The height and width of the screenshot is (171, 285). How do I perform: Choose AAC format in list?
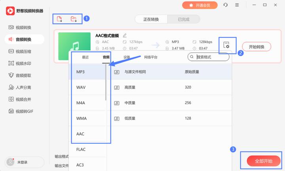(x=87, y=134)
